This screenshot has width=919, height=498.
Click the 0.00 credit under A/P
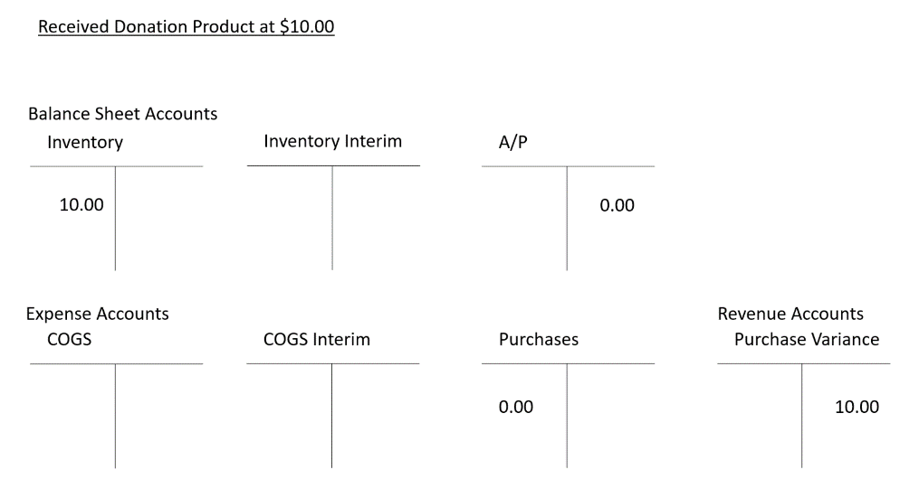617,206
